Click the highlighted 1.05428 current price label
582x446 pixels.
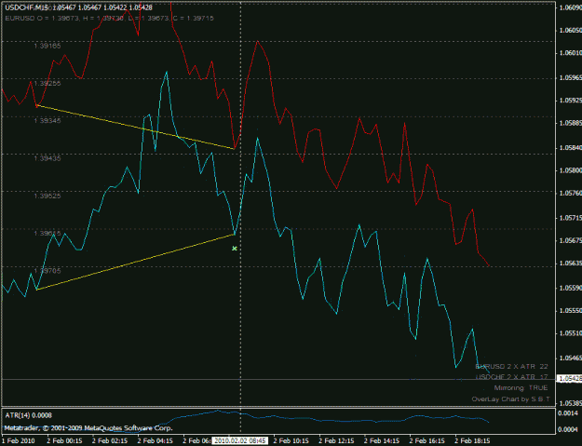pyautogui.click(x=570, y=379)
